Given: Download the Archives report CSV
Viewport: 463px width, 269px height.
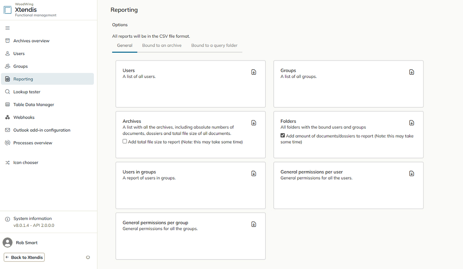Looking at the screenshot, I should pos(254,123).
